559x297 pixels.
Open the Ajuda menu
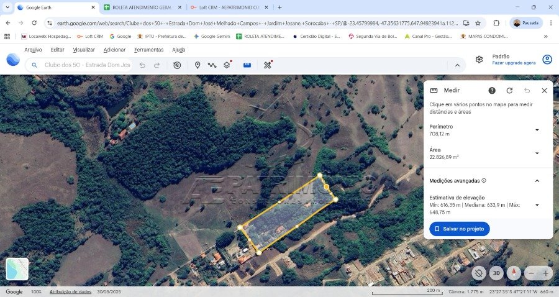179,50
